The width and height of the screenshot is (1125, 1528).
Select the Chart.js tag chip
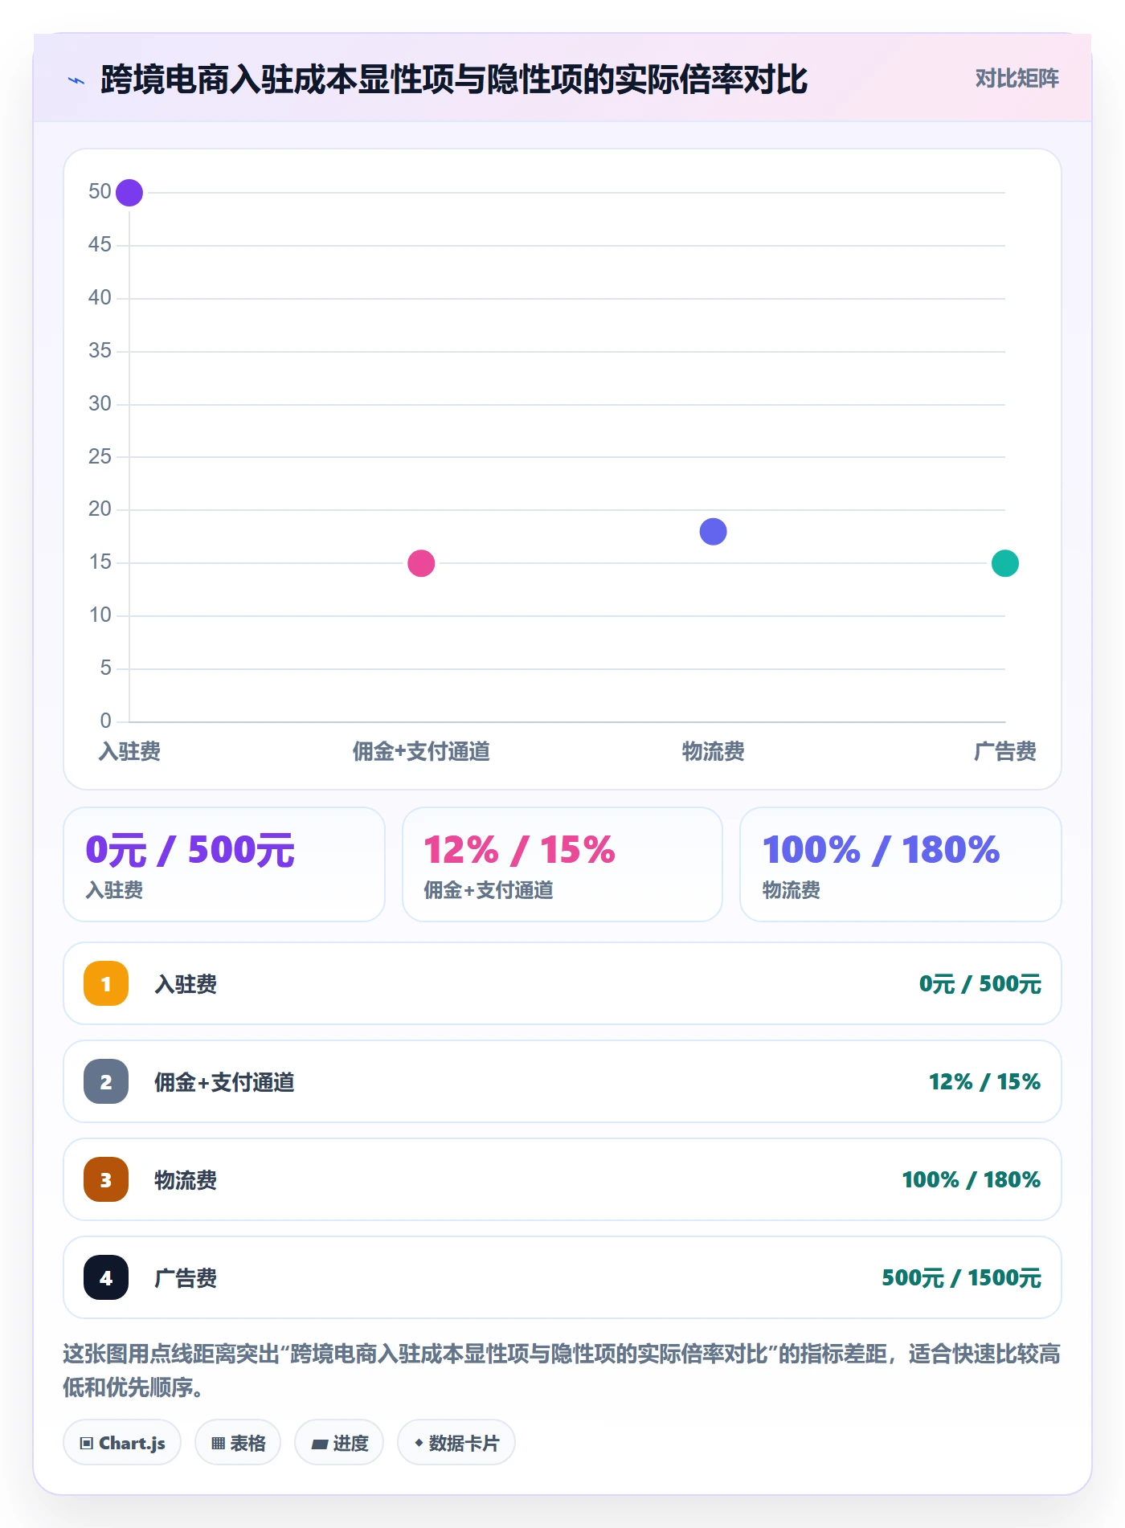122,1443
